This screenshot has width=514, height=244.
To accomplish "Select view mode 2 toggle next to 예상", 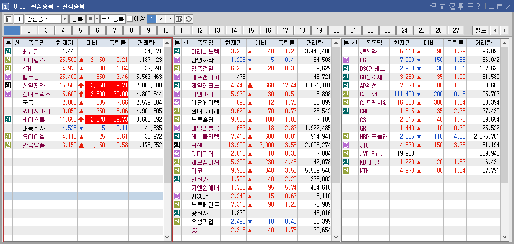I will 161,19.
